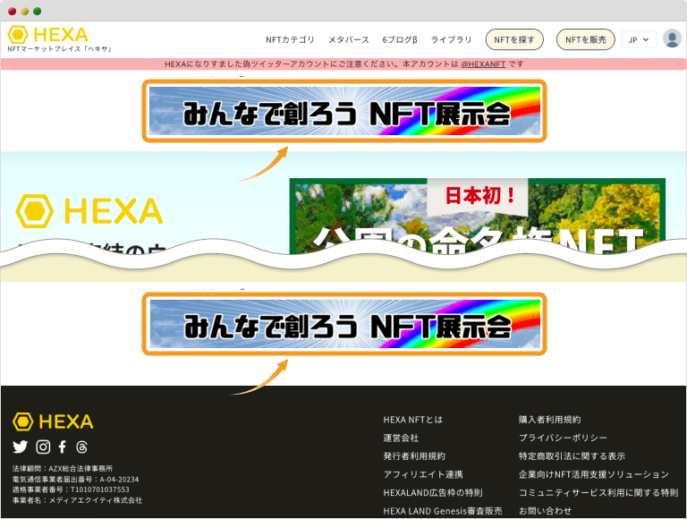Open the 6ブログβ menu item
The height and width of the screenshot is (519, 687).
pos(400,39)
